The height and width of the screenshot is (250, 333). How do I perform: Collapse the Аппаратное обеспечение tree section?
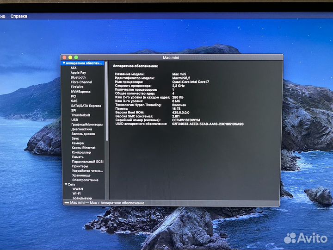coord(64,63)
